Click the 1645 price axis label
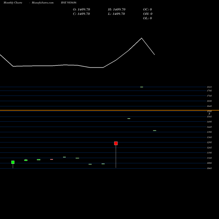Viewport: 219px width, 219px height. click(209, 106)
